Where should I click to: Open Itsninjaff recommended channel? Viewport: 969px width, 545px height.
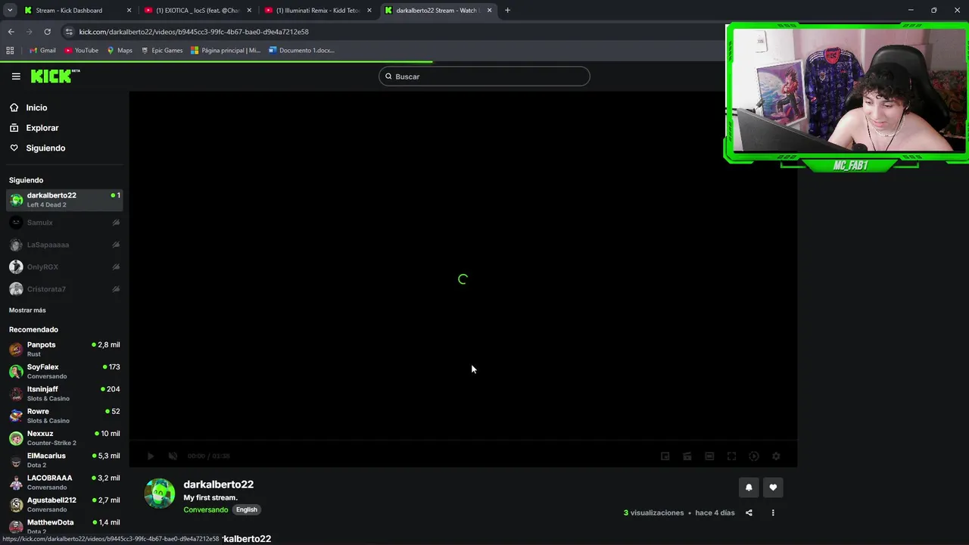[x=64, y=394]
